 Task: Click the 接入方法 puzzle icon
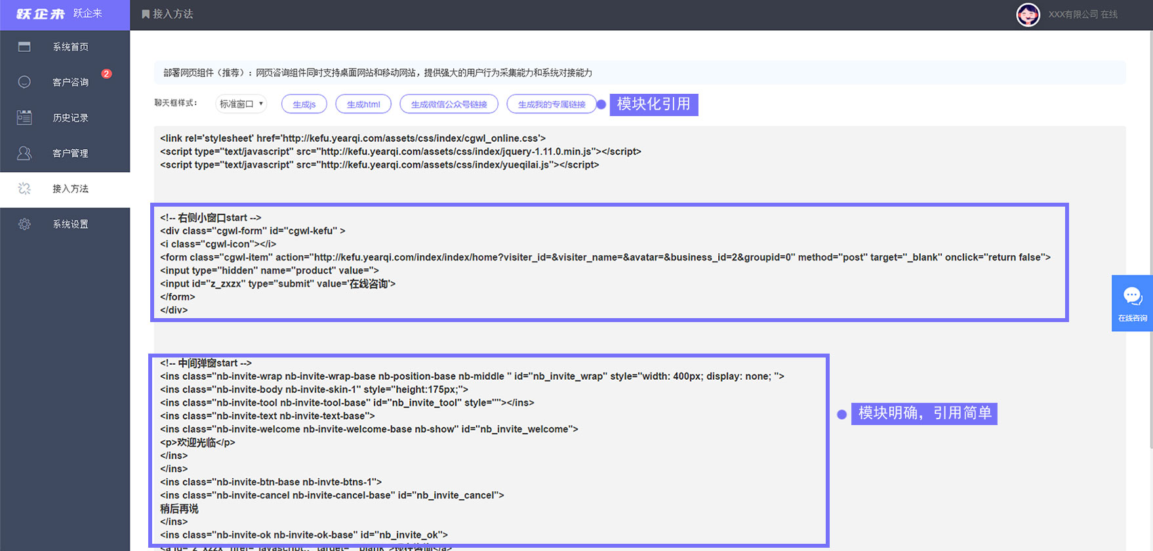[x=24, y=189]
